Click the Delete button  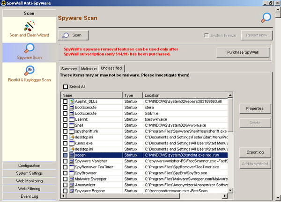255,123
